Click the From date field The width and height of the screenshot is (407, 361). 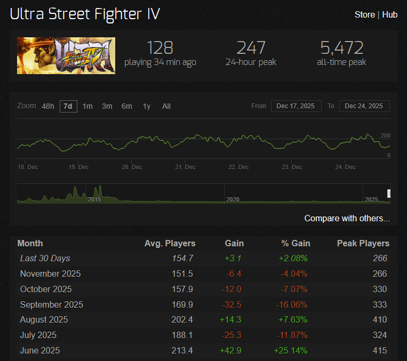tap(296, 106)
